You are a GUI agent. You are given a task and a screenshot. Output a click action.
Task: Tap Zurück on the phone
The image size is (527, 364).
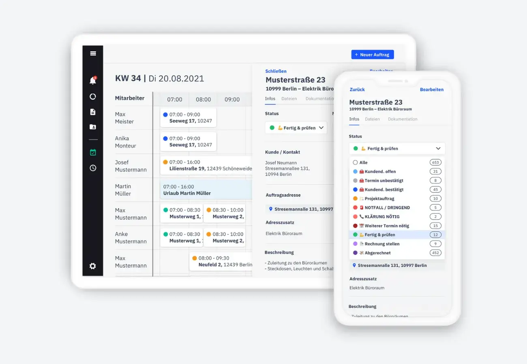pos(357,89)
